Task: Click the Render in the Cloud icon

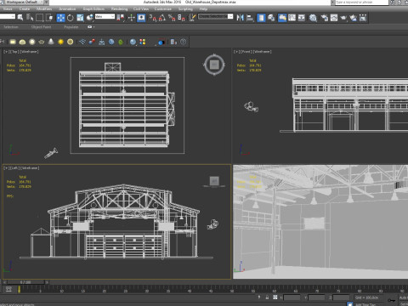Action: pos(354,18)
